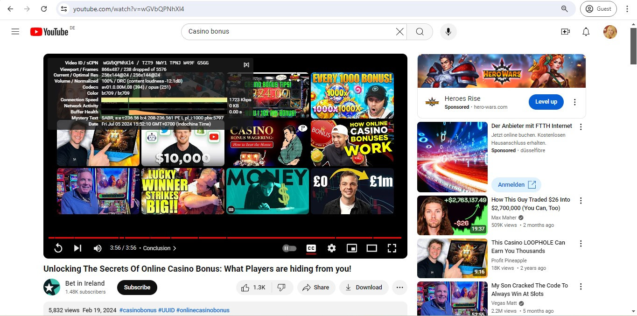The image size is (637, 316).
Task: Dislike the video
Action: click(x=281, y=288)
